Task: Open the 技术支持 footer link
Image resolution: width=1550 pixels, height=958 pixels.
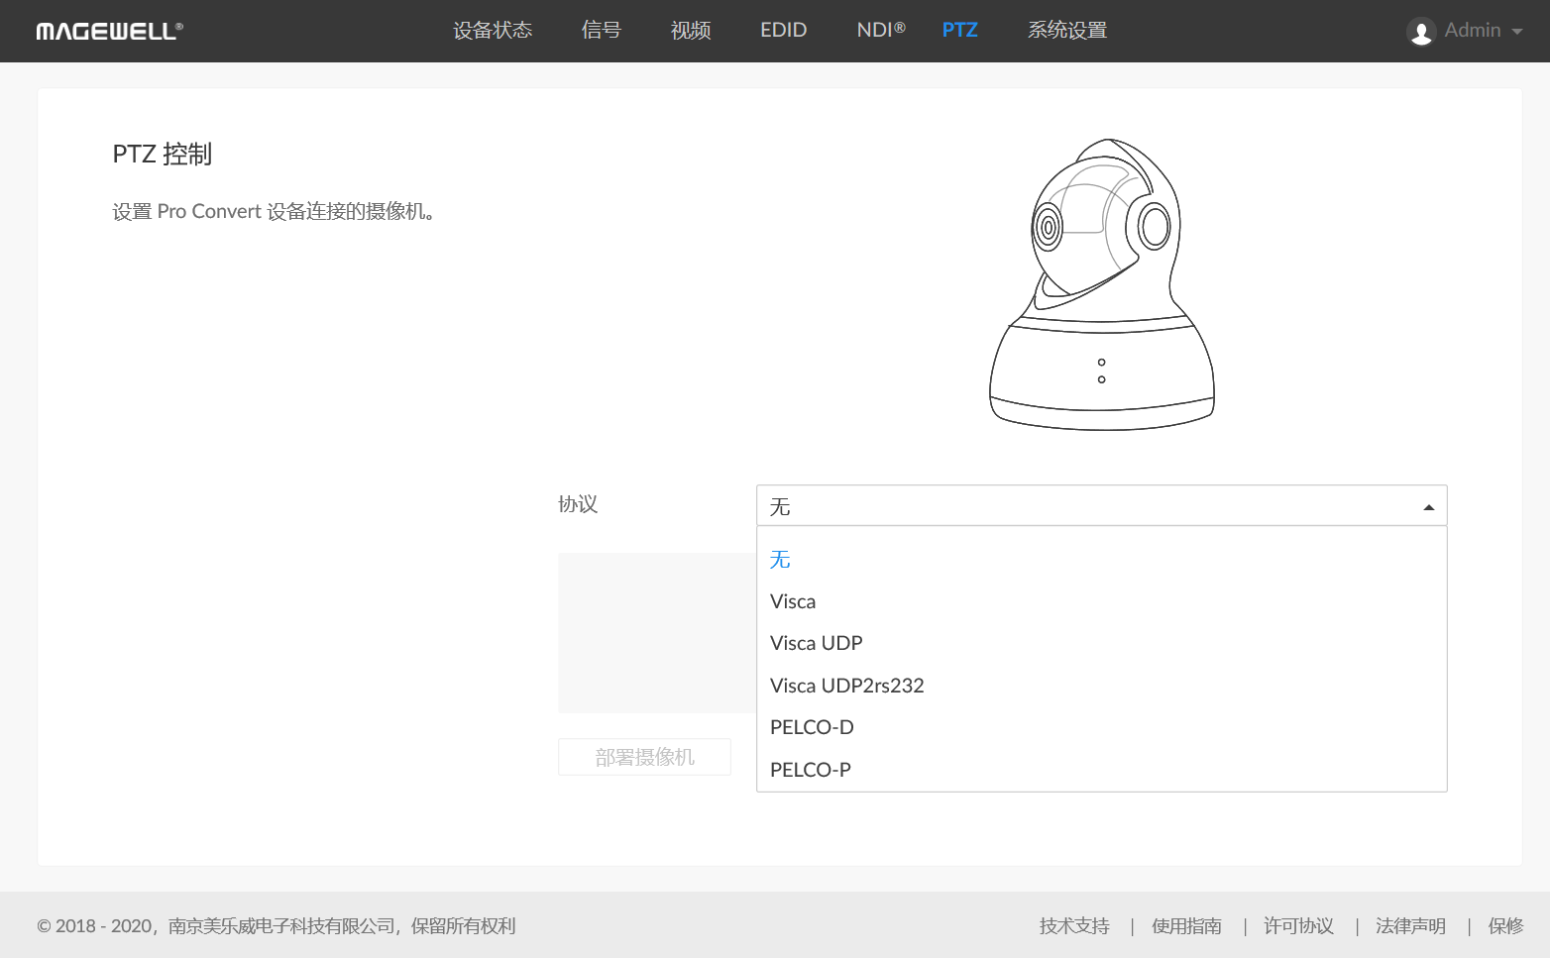Action: 1074,926
